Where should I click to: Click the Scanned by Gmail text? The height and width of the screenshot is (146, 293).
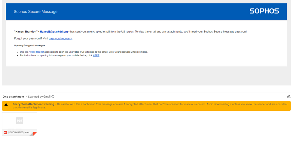click(x=39, y=97)
